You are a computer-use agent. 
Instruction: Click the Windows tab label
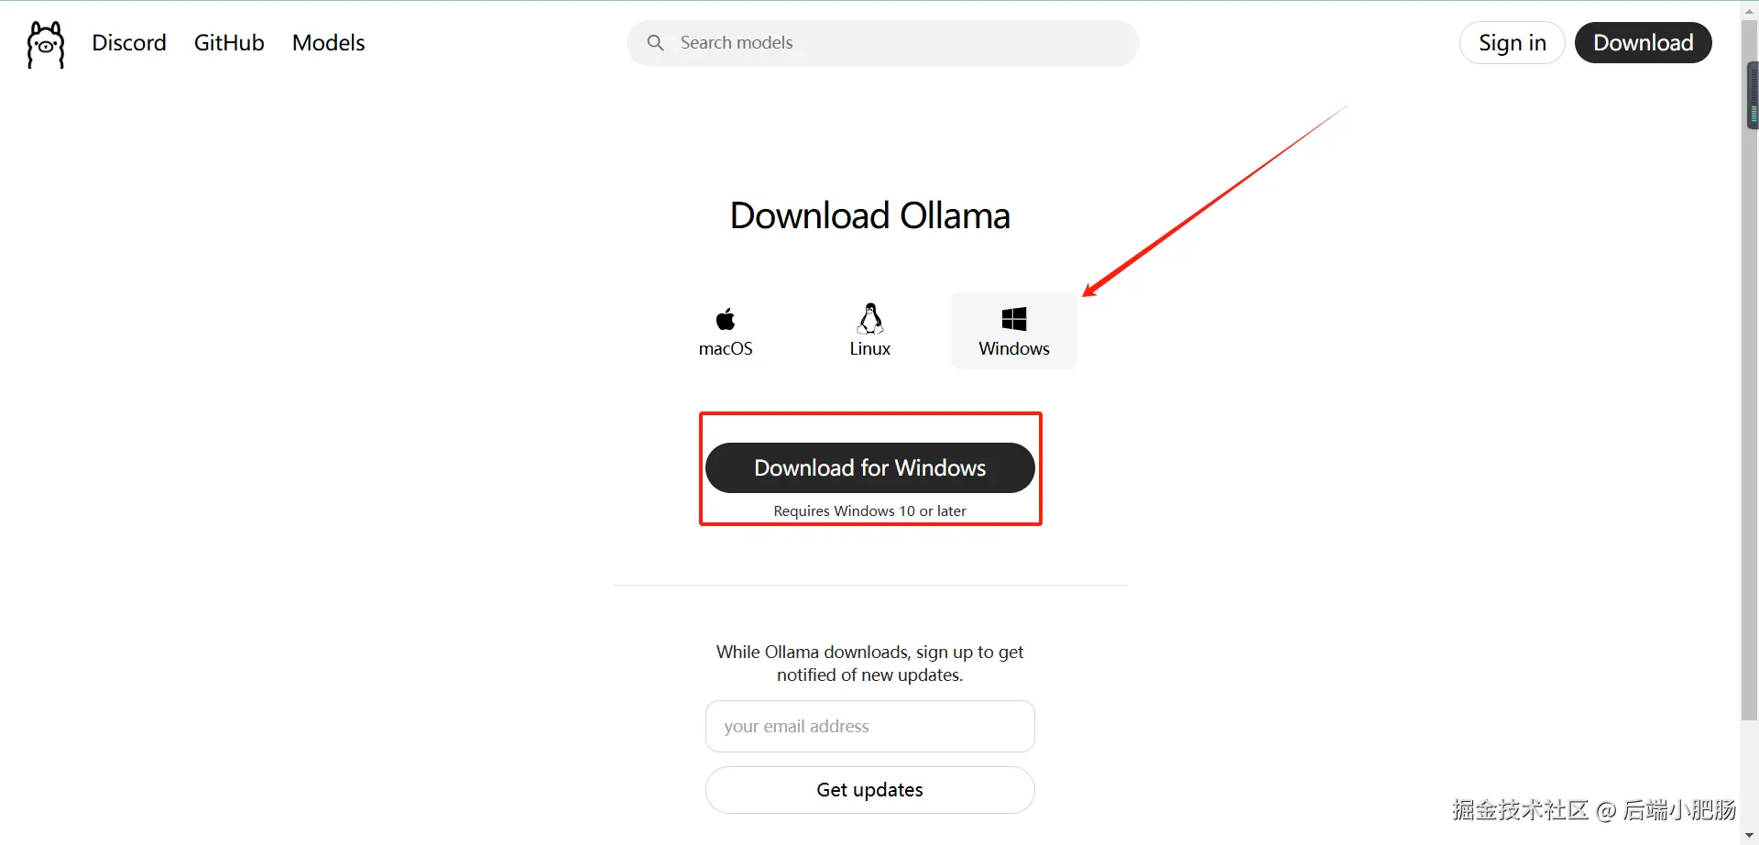(x=1014, y=349)
